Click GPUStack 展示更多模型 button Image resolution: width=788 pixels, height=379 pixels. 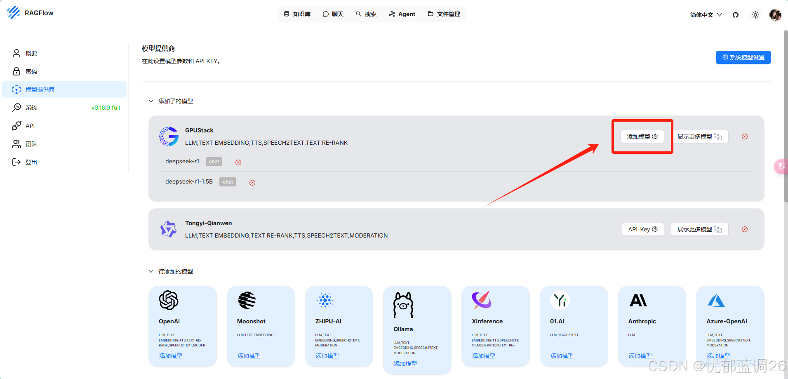tap(699, 137)
